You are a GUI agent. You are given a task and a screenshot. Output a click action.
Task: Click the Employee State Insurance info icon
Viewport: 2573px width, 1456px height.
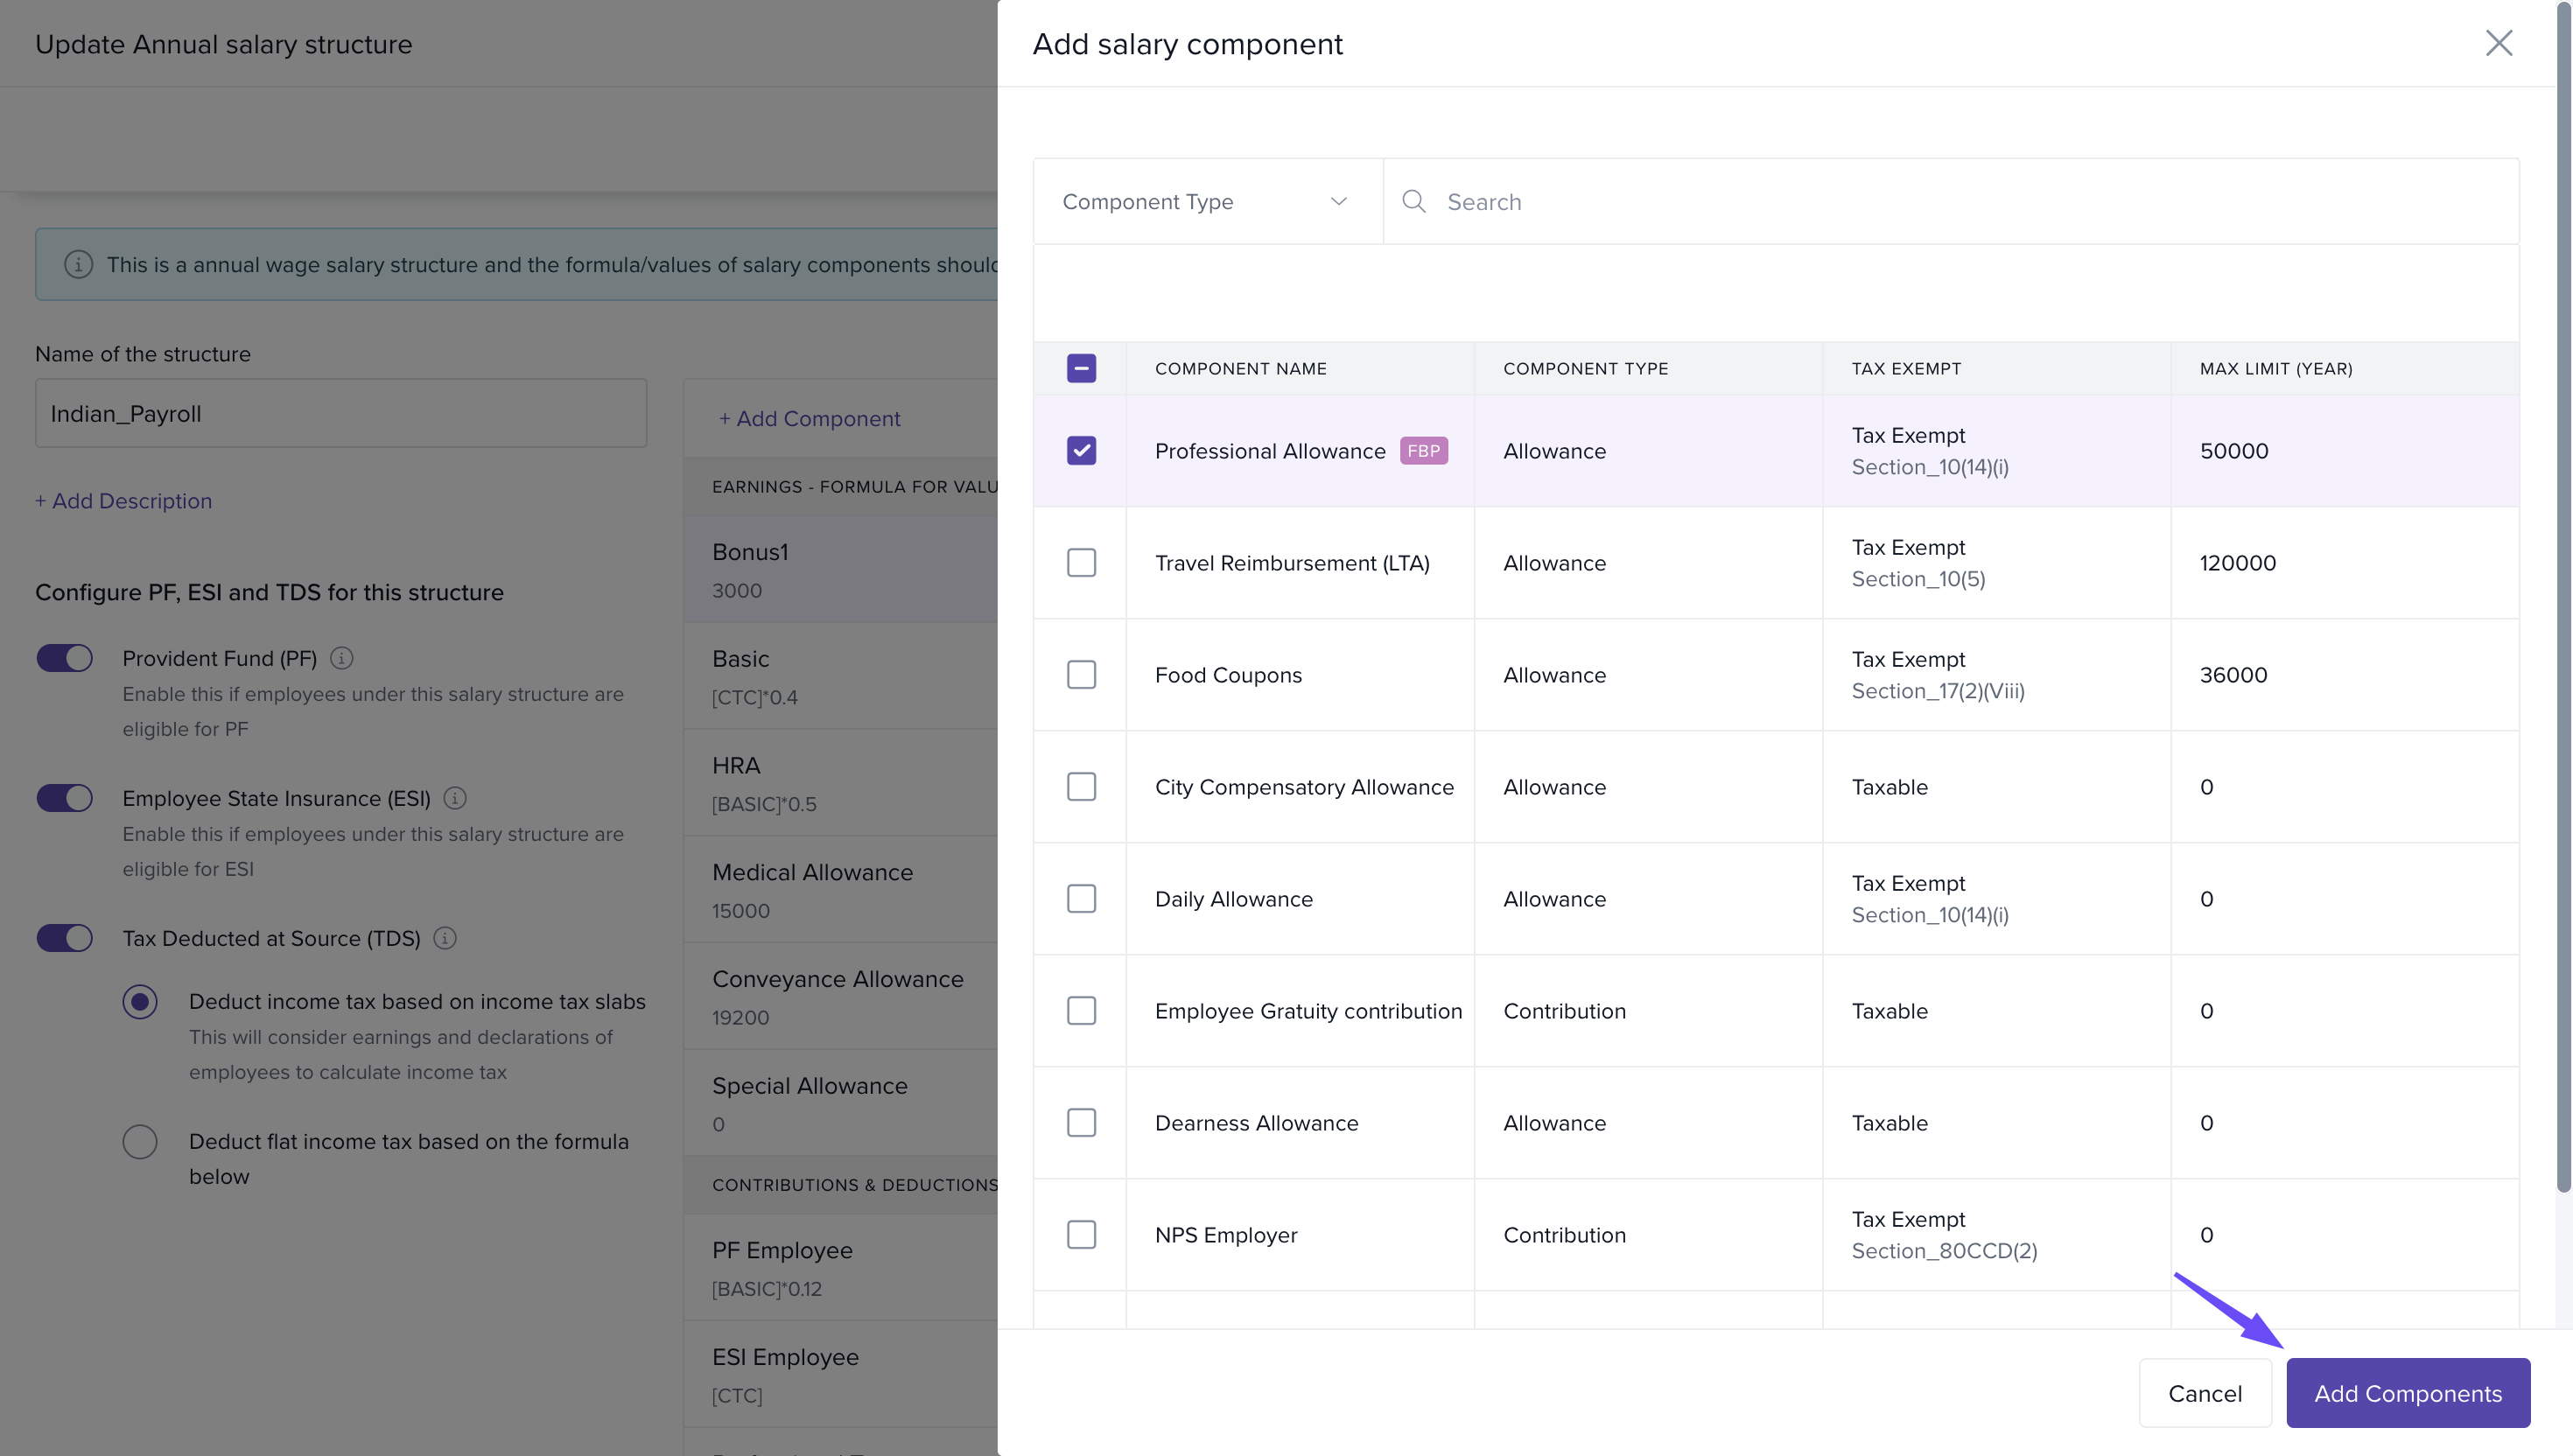(455, 798)
